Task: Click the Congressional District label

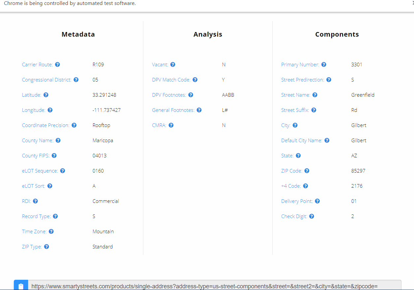Action: click(x=47, y=80)
